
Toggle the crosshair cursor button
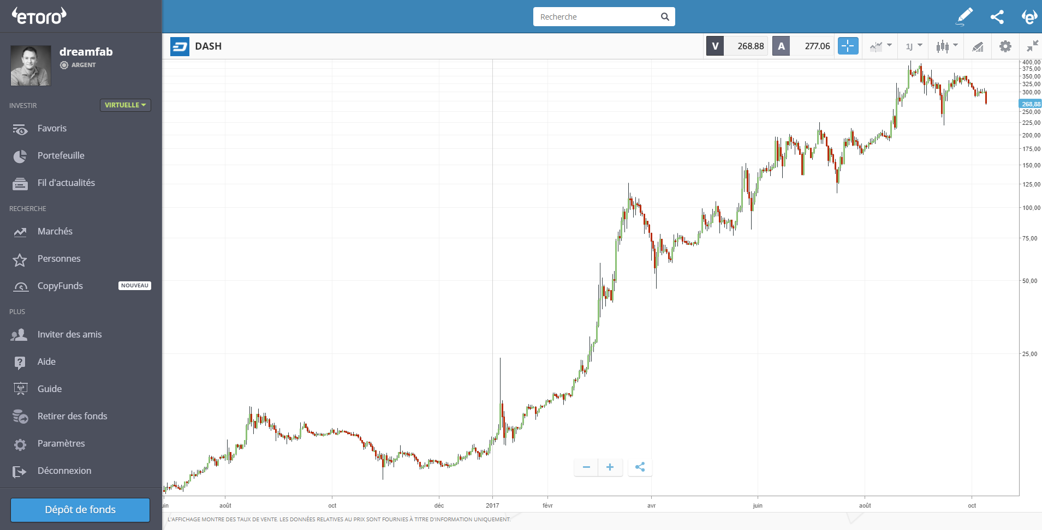pyautogui.click(x=848, y=46)
